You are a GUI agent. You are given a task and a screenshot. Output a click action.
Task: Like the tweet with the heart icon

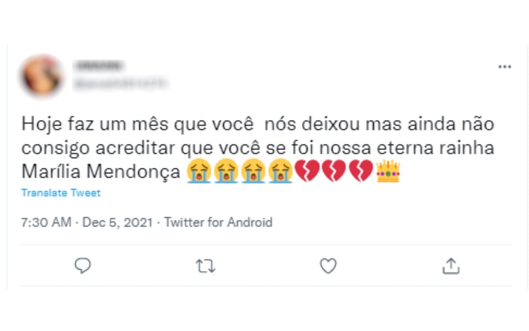click(x=328, y=265)
